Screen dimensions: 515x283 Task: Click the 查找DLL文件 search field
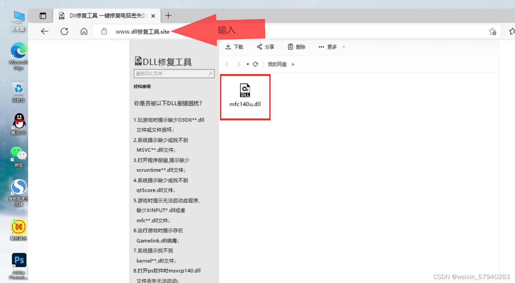(x=170, y=73)
